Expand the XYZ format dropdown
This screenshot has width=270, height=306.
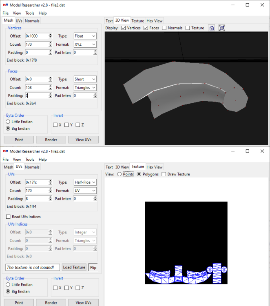tap(85, 44)
